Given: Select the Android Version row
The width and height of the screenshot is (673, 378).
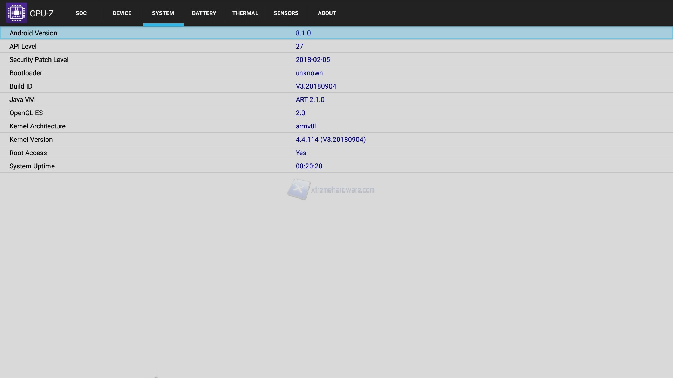Looking at the screenshot, I should [x=336, y=33].
